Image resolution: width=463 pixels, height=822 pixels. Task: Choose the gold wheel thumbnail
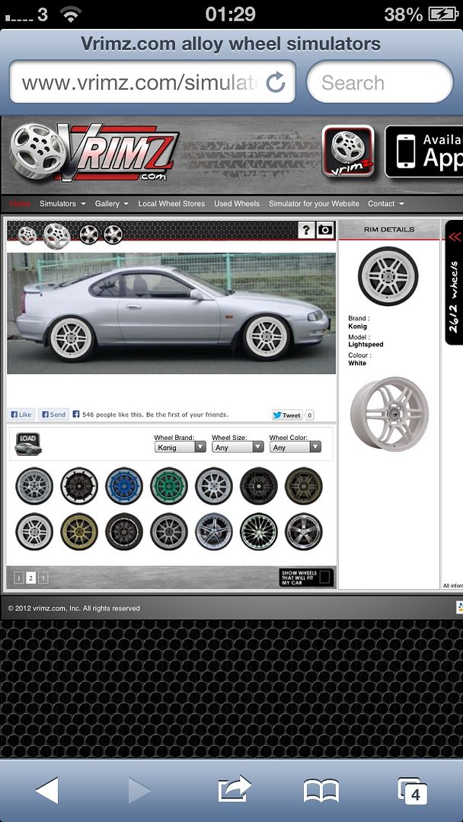(x=79, y=531)
